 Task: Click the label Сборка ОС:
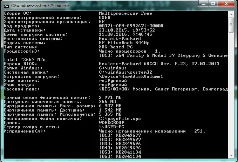tap(18, 13)
